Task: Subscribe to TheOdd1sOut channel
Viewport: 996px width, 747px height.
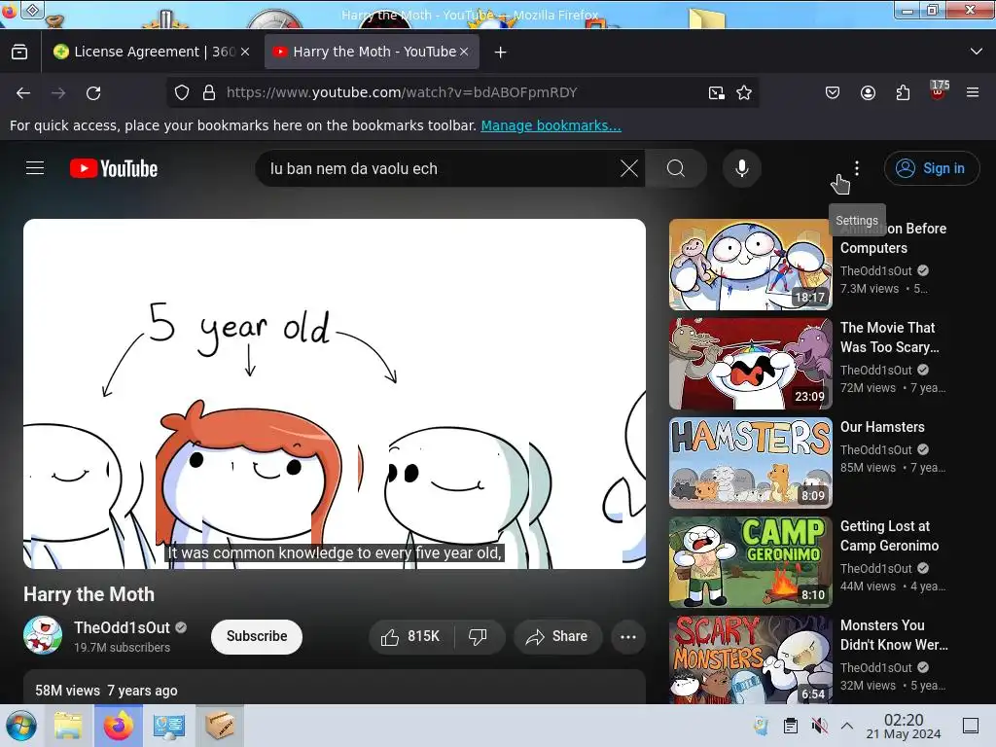Action: (257, 636)
